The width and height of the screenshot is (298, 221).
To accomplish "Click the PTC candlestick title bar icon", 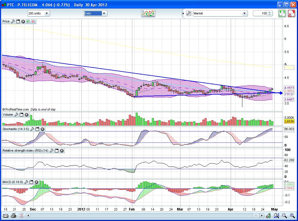I will coord(4,5).
